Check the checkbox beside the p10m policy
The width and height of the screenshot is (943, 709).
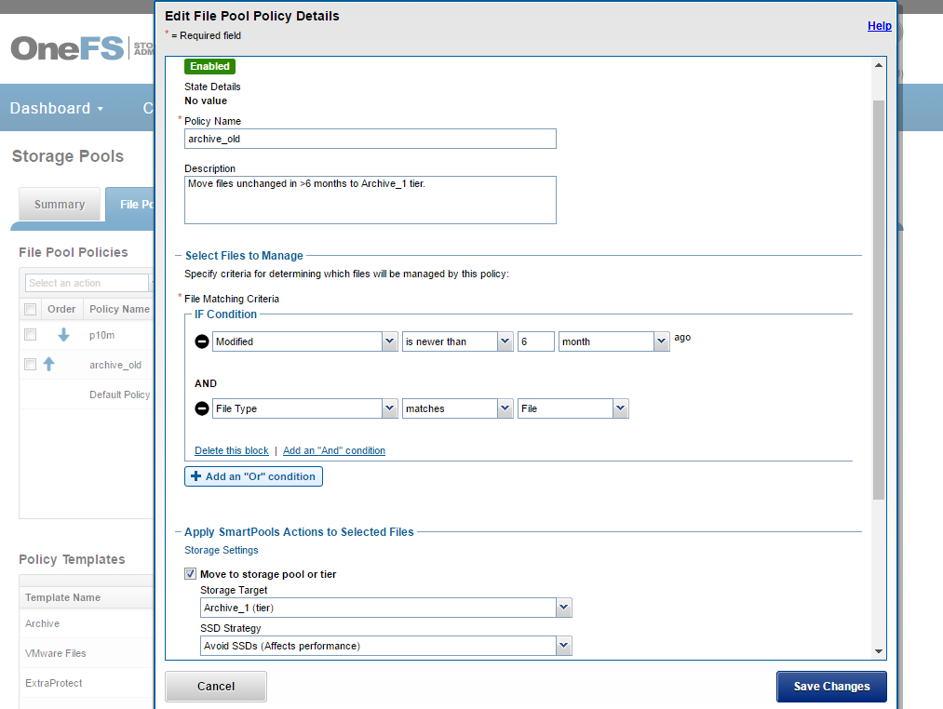point(30,335)
